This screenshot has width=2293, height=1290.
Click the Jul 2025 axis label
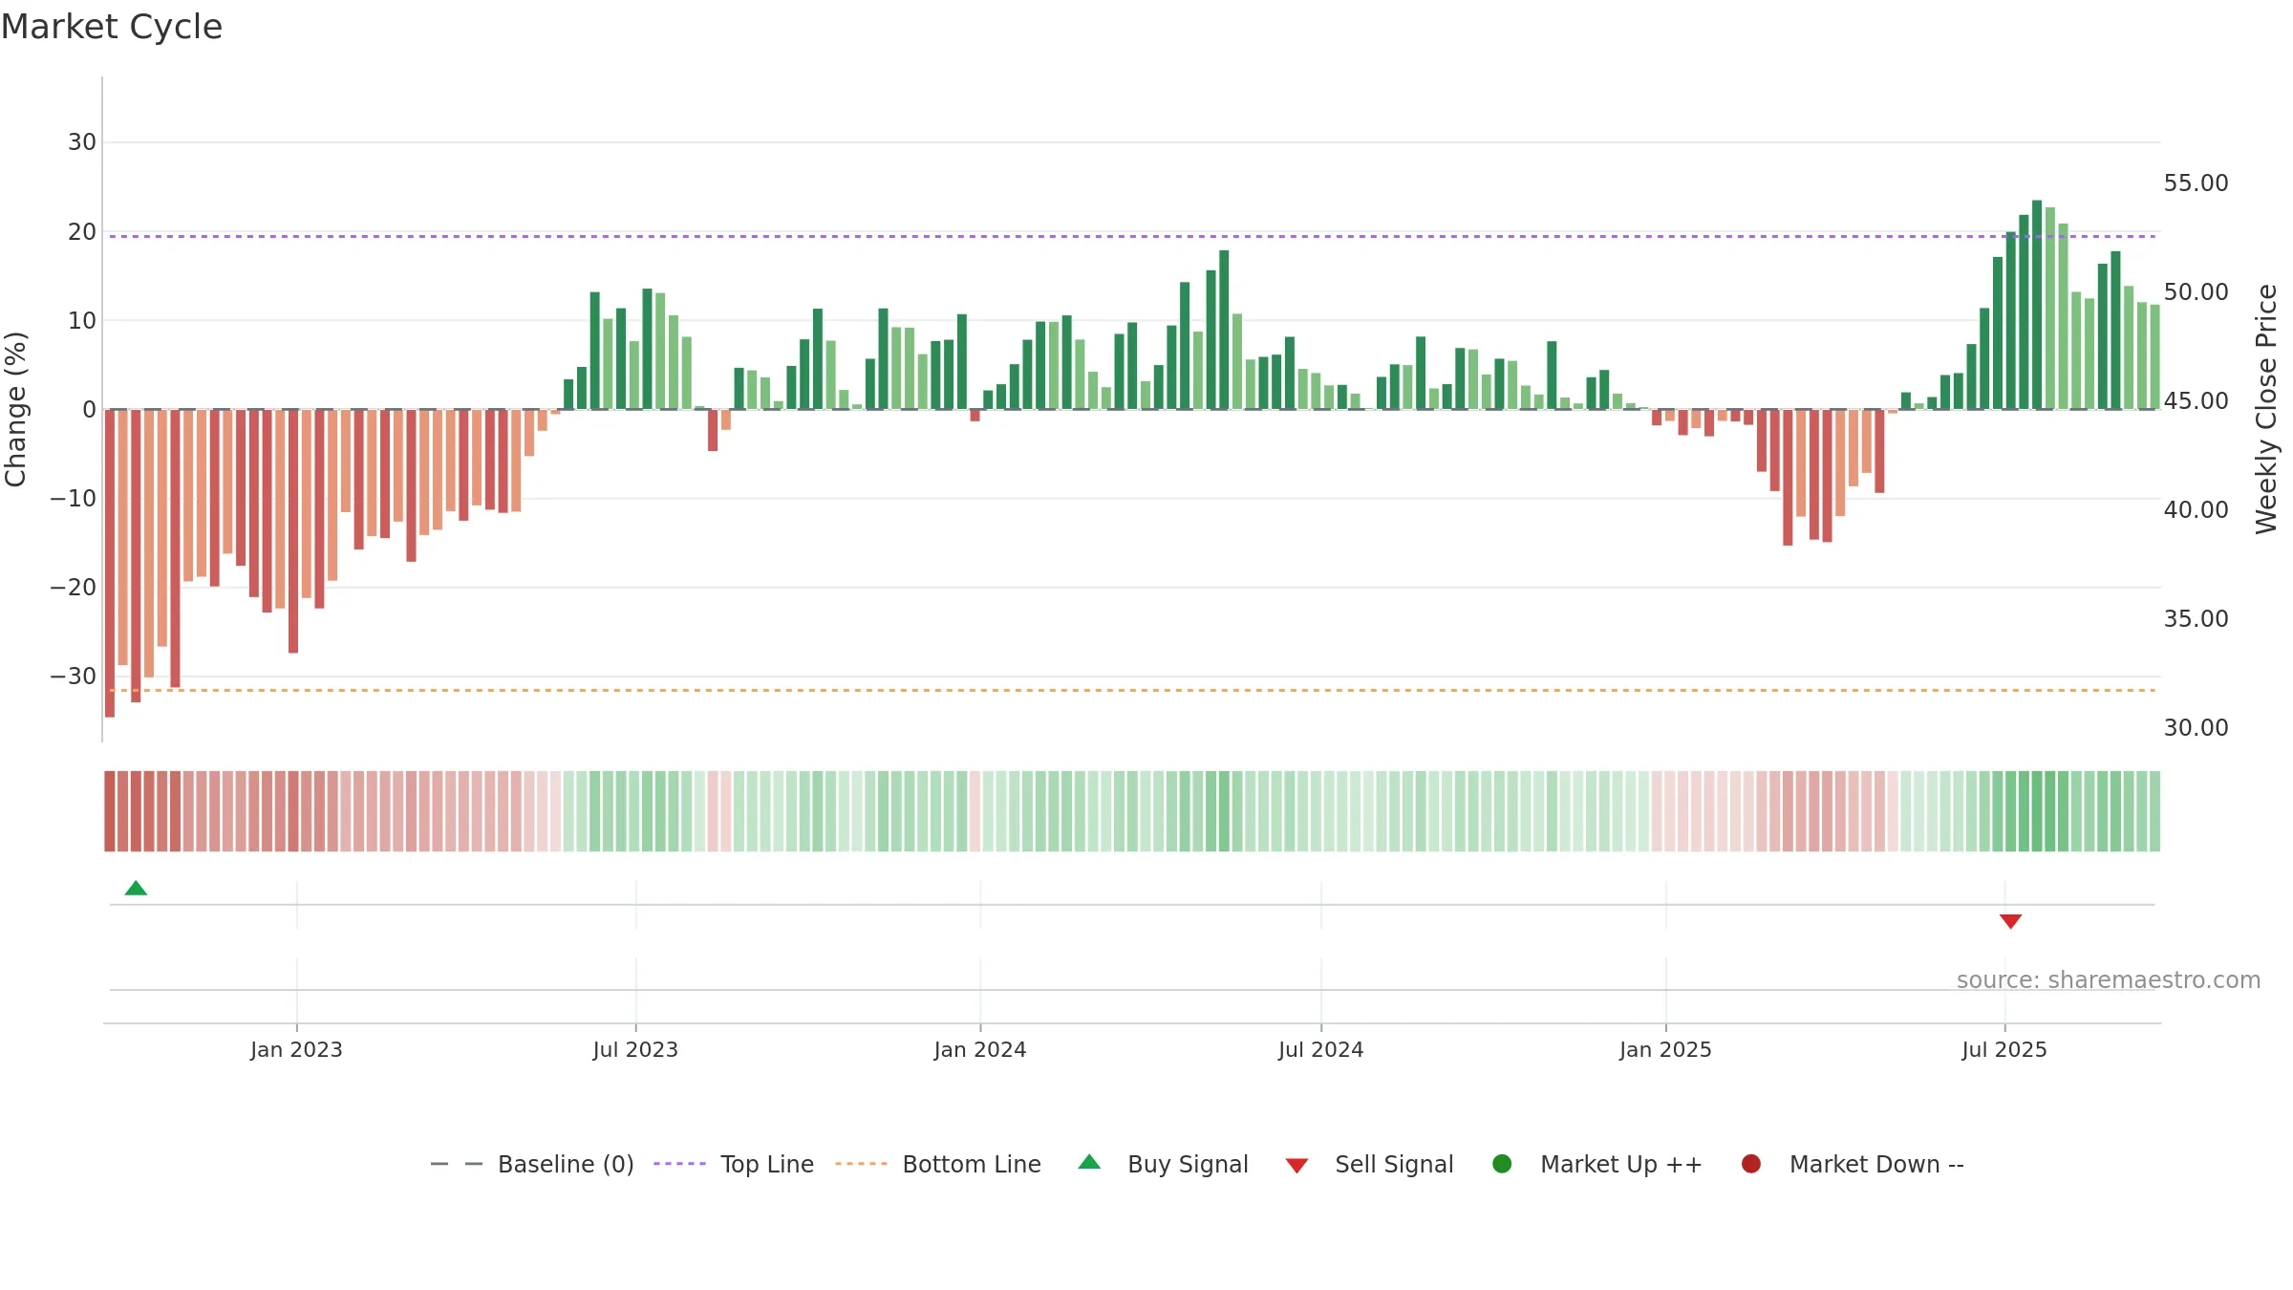pyautogui.click(x=2004, y=1049)
